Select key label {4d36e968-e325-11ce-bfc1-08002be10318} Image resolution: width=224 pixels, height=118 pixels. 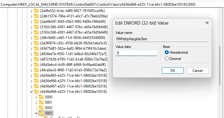pyautogui.click(x=74, y=92)
